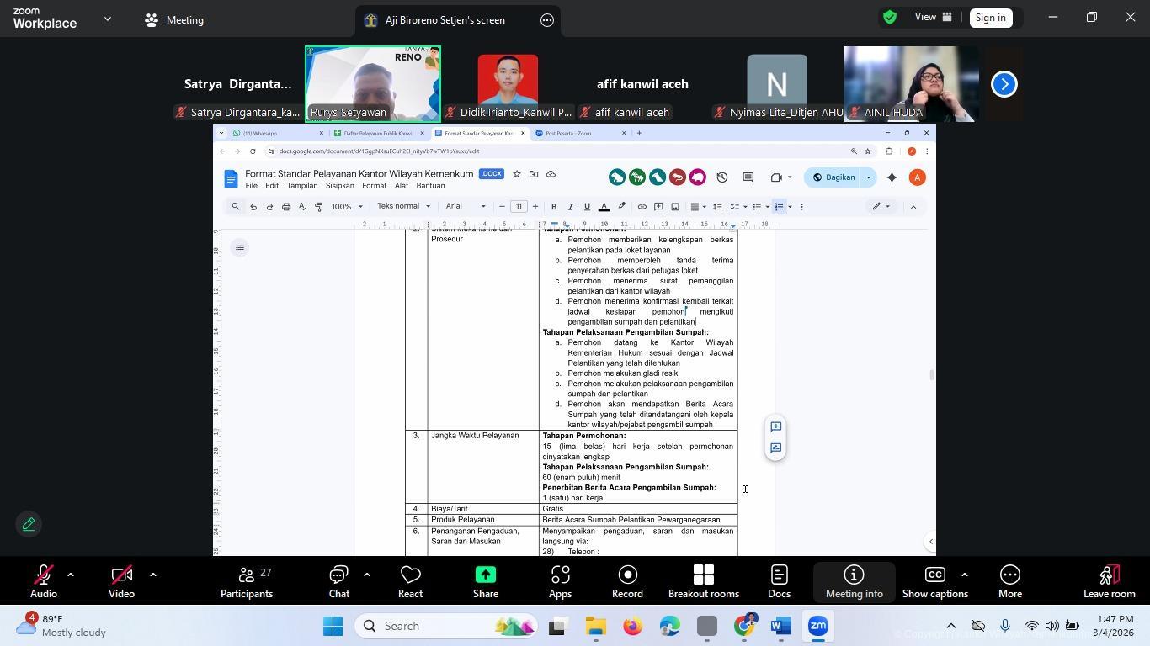Open the Zoom Workplace dropdown chevron
The width and height of the screenshot is (1150, 646).
(108, 19)
